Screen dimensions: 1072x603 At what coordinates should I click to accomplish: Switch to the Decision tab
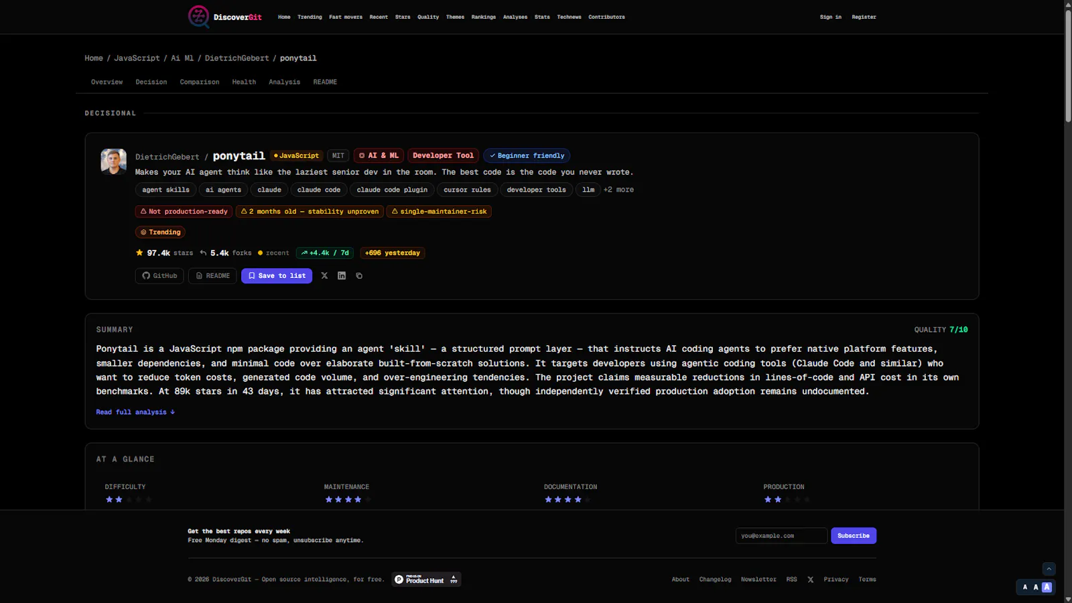tap(151, 82)
